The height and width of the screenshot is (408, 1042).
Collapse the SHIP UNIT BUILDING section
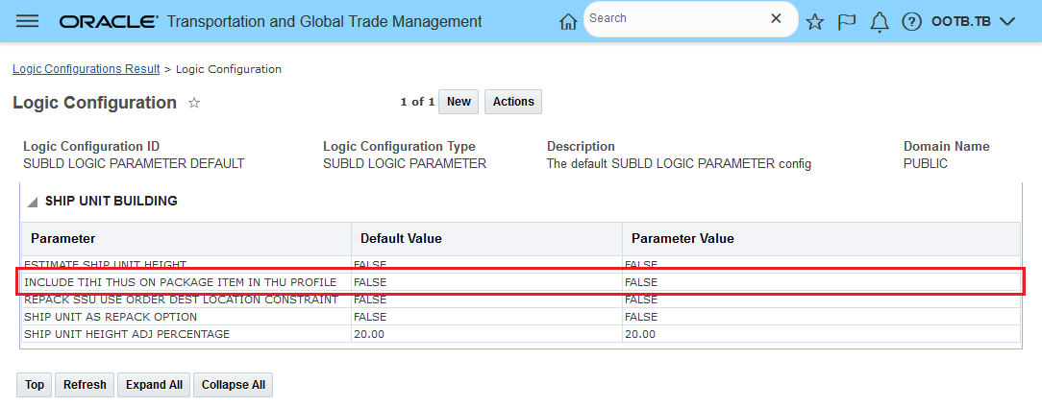click(33, 202)
